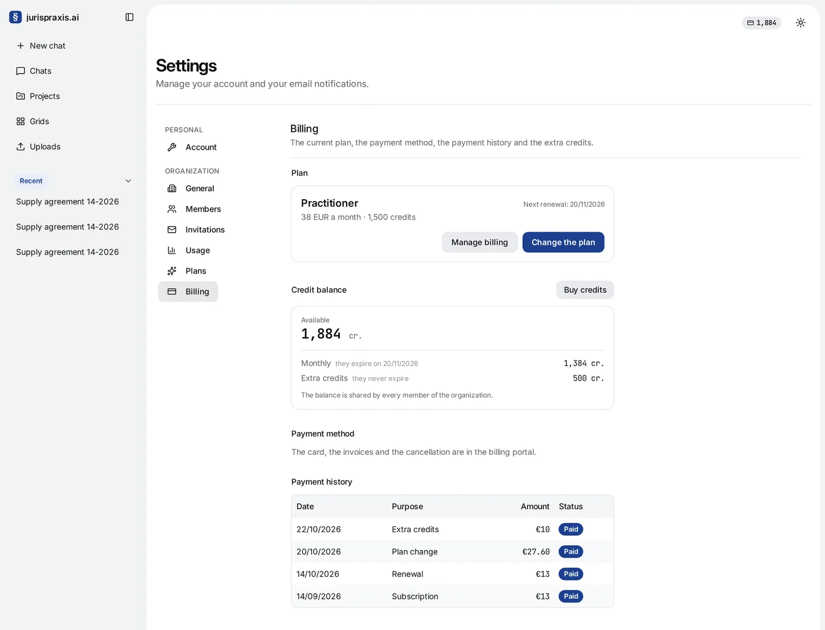The width and height of the screenshot is (825, 630).
Task: Click the Recent label in sidebar
Action: 31,181
